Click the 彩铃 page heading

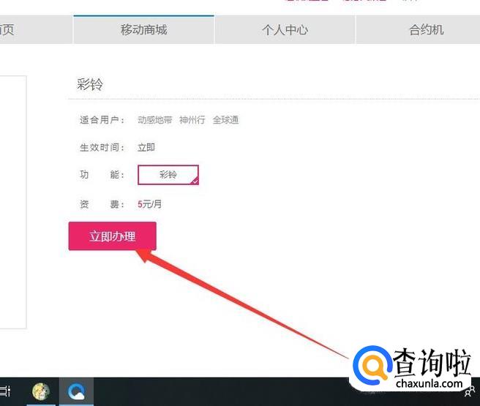[x=90, y=84]
